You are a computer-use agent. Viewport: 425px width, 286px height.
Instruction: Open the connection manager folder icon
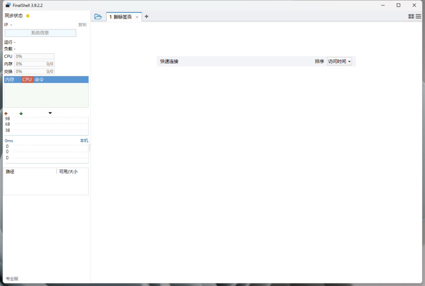pos(98,17)
